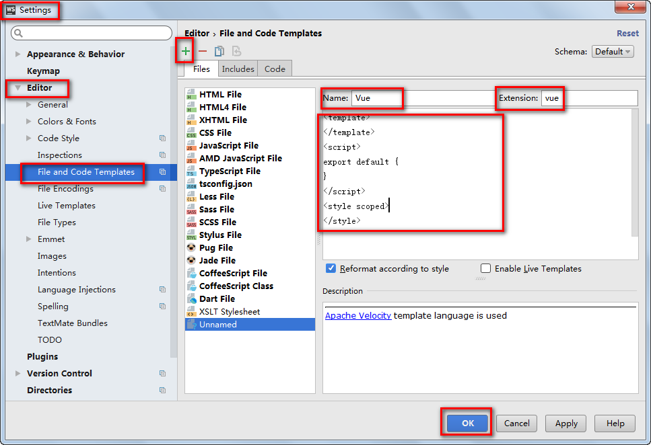The image size is (651, 445).
Task: Click project-level icon beside Directories
Action: coord(162,391)
